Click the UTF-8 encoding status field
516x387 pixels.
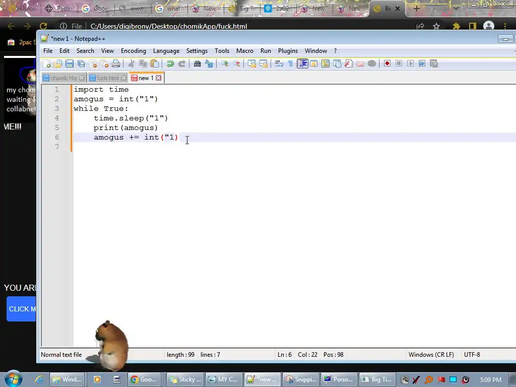click(x=472, y=355)
